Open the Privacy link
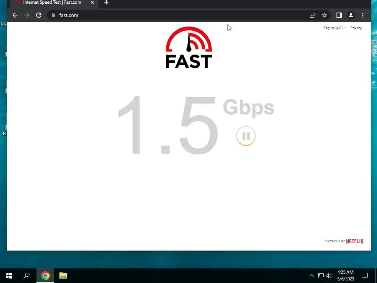This screenshot has height=283, width=377. tap(356, 28)
